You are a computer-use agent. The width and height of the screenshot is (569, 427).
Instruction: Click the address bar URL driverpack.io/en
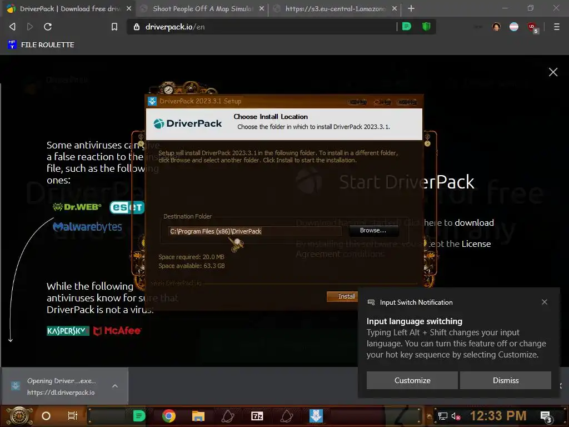[175, 27]
